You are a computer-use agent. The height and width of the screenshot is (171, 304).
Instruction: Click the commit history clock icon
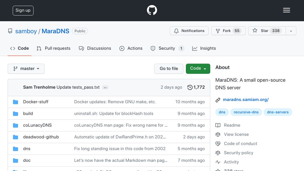pyautogui.click(x=190, y=87)
